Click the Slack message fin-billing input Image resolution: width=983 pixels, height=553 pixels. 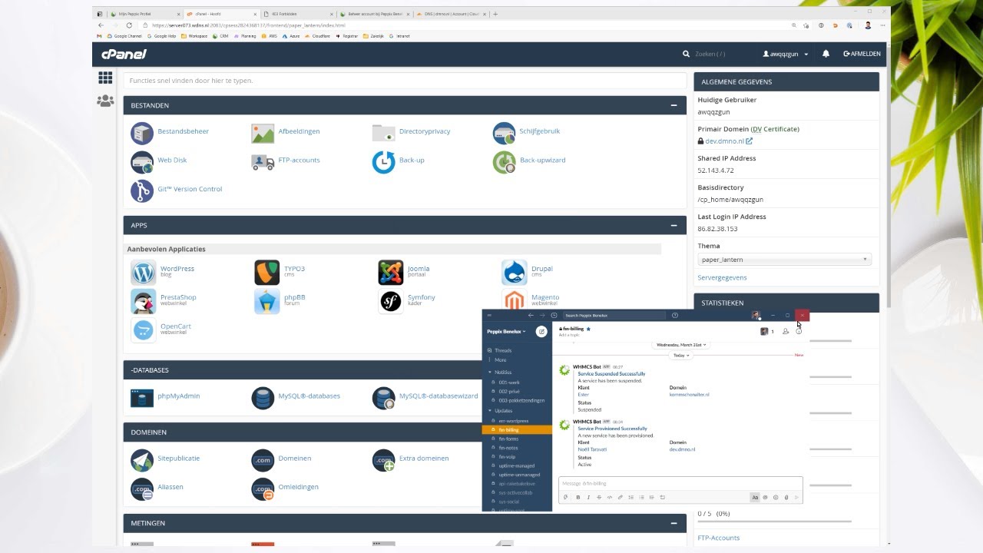pos(680,483)
